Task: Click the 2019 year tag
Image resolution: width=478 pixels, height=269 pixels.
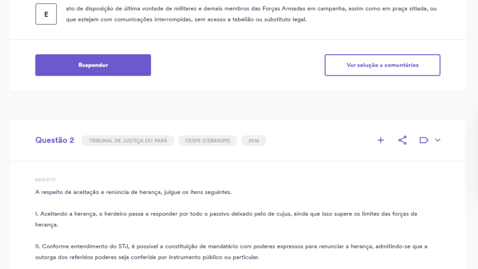Action: tap(253, 141)
